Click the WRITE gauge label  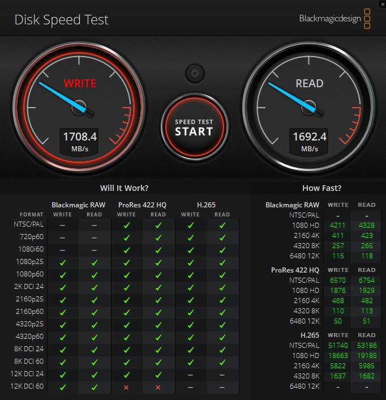coord(80,83)
